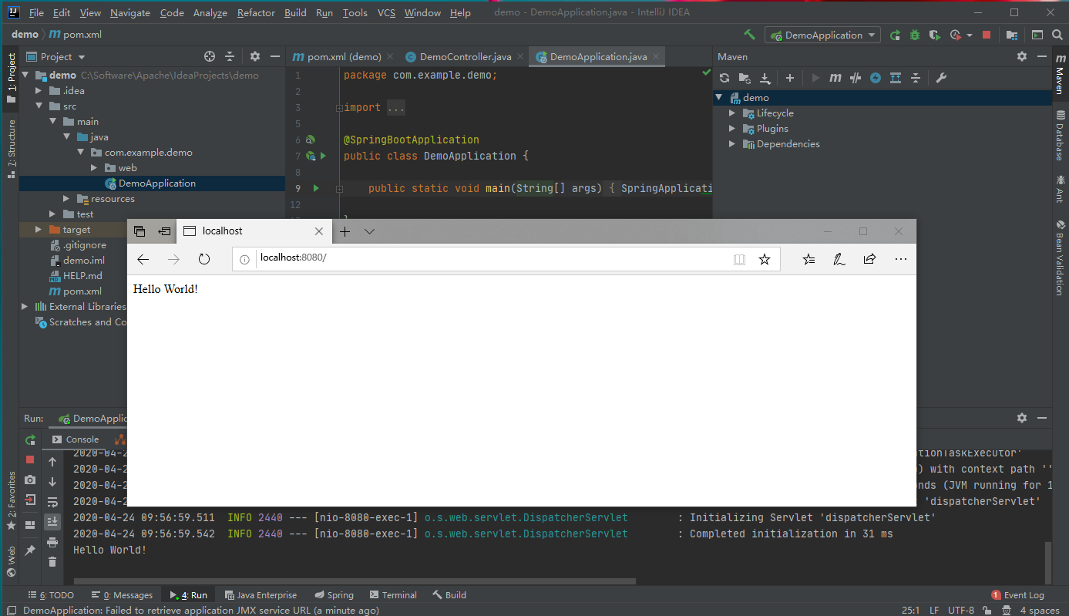Screen dimensions: 1069x616
Task: Open the Event Log panel
Action: [x=1017, y=595]
